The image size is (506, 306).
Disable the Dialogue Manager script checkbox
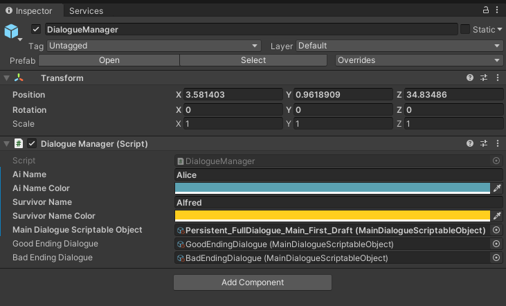pyautogui.click(x=32, y=143)
